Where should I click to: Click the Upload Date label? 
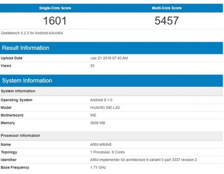12,58
